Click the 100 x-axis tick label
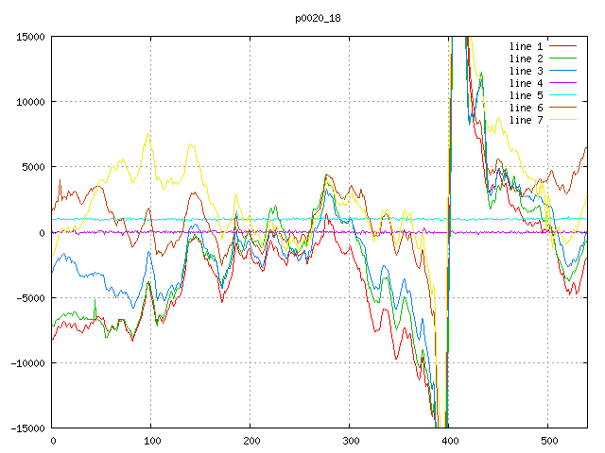Screen dimensions: 605x453 (151, 441)
